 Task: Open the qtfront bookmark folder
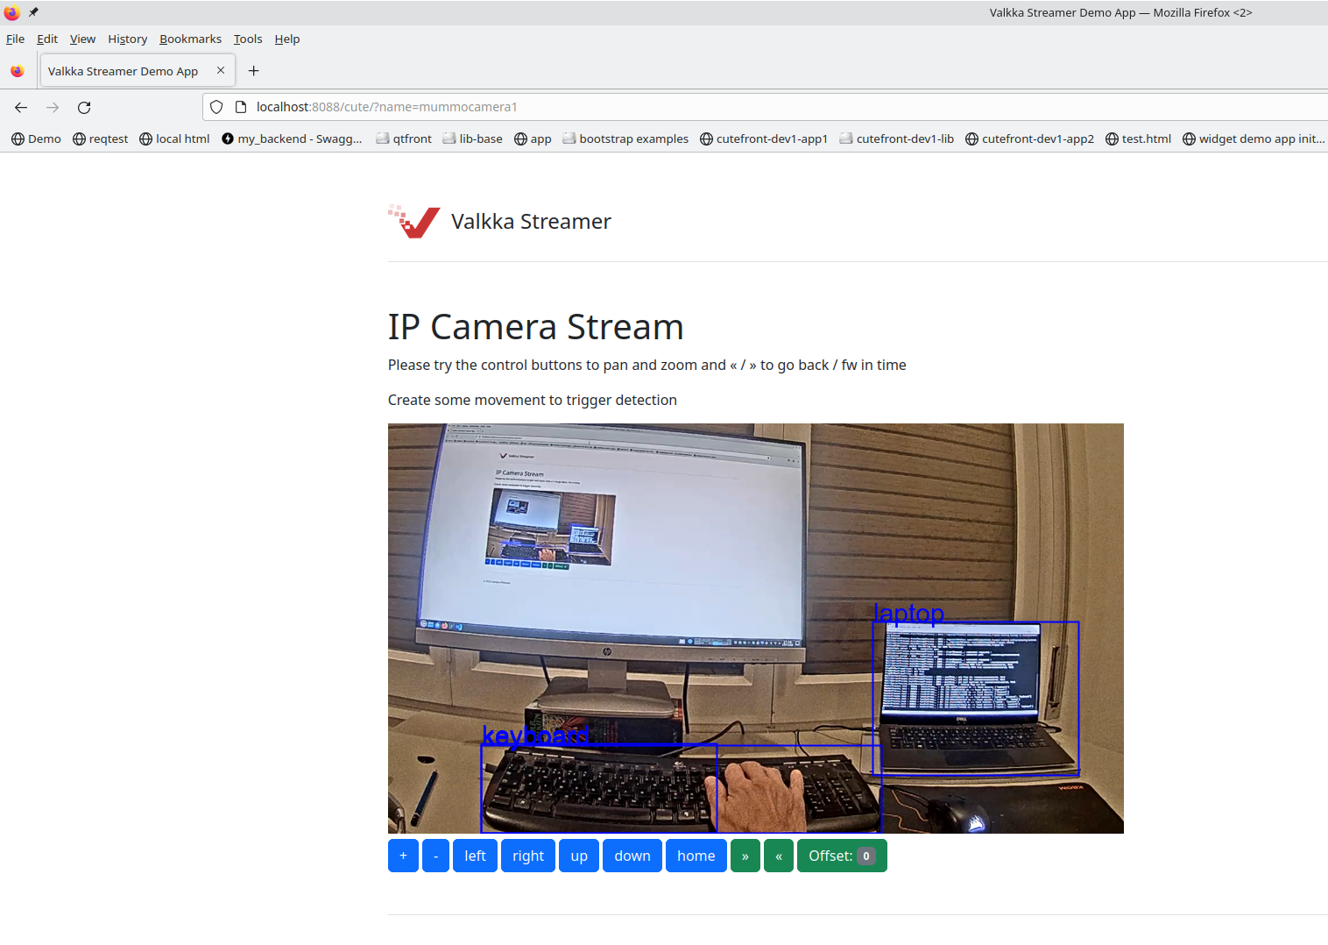[404, 139]
